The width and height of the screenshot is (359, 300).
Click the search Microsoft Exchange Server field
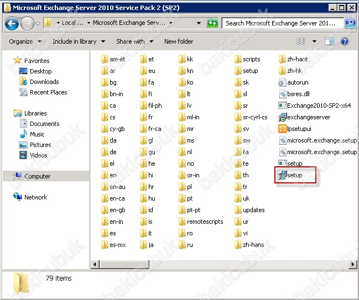click(x=283, y=23)
